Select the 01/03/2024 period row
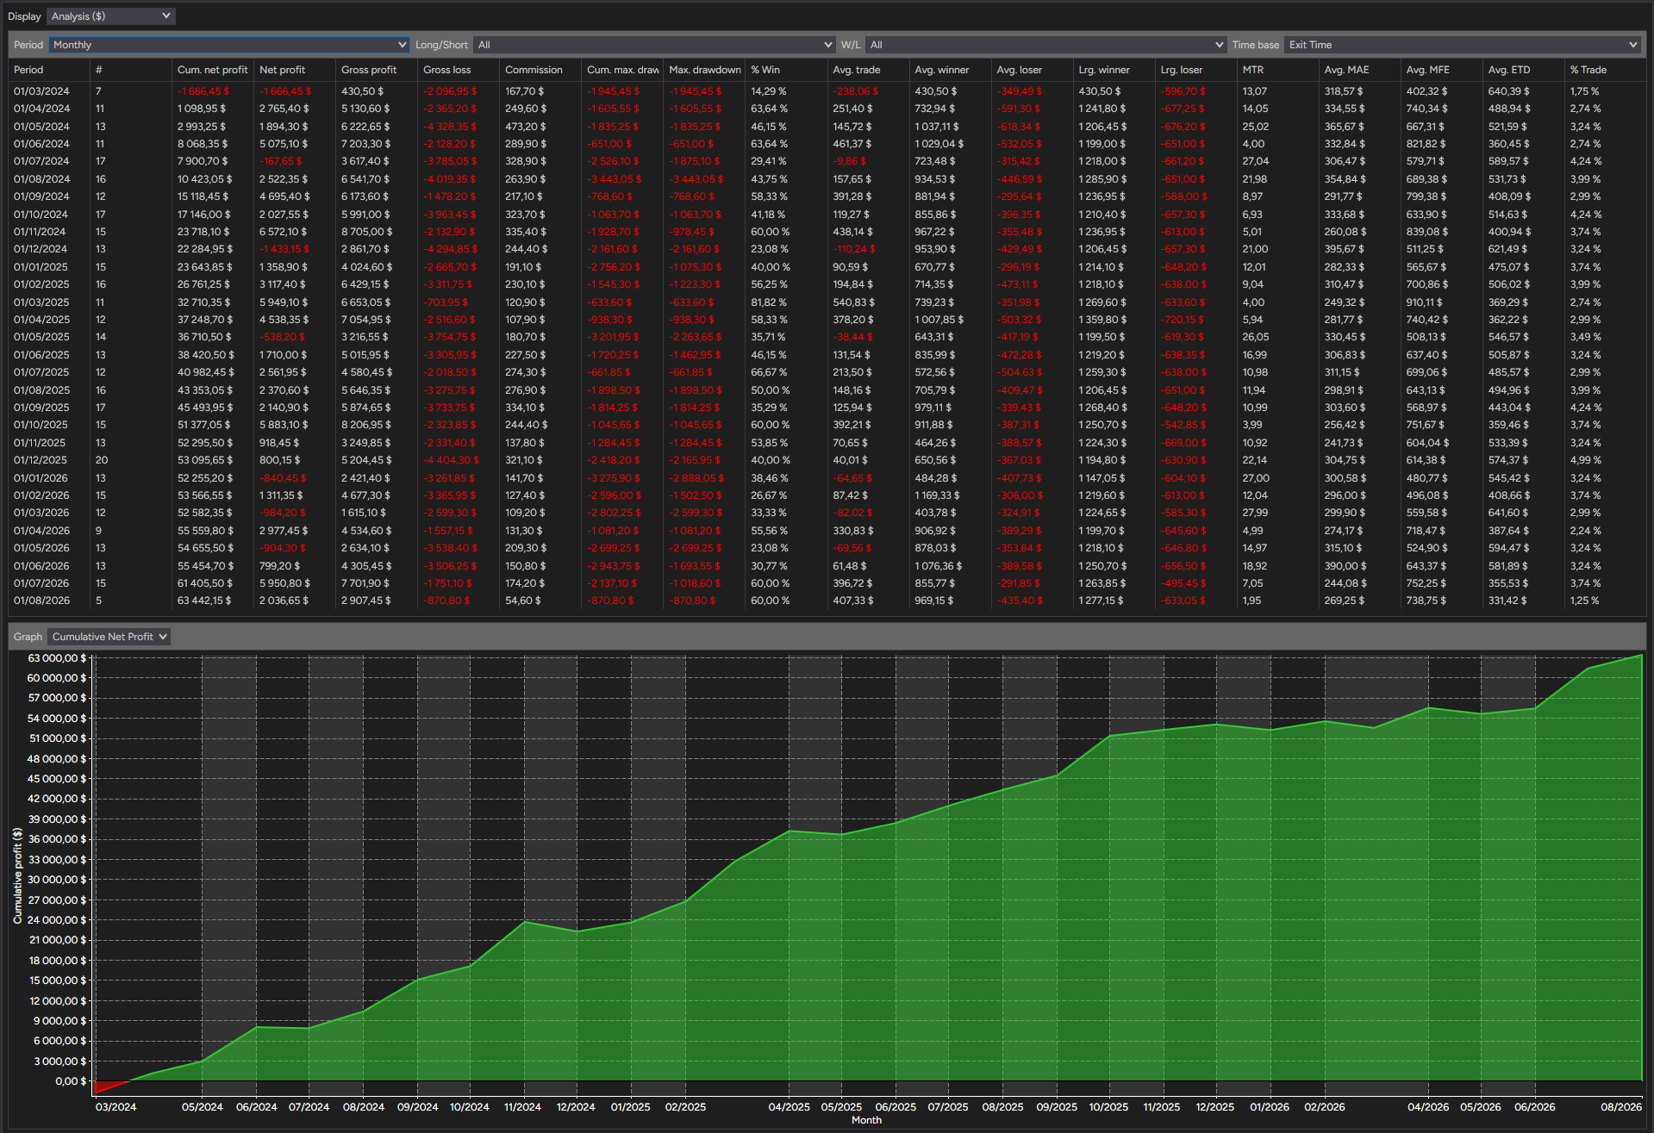1654x1133 pixels. [x=826, y=91]
